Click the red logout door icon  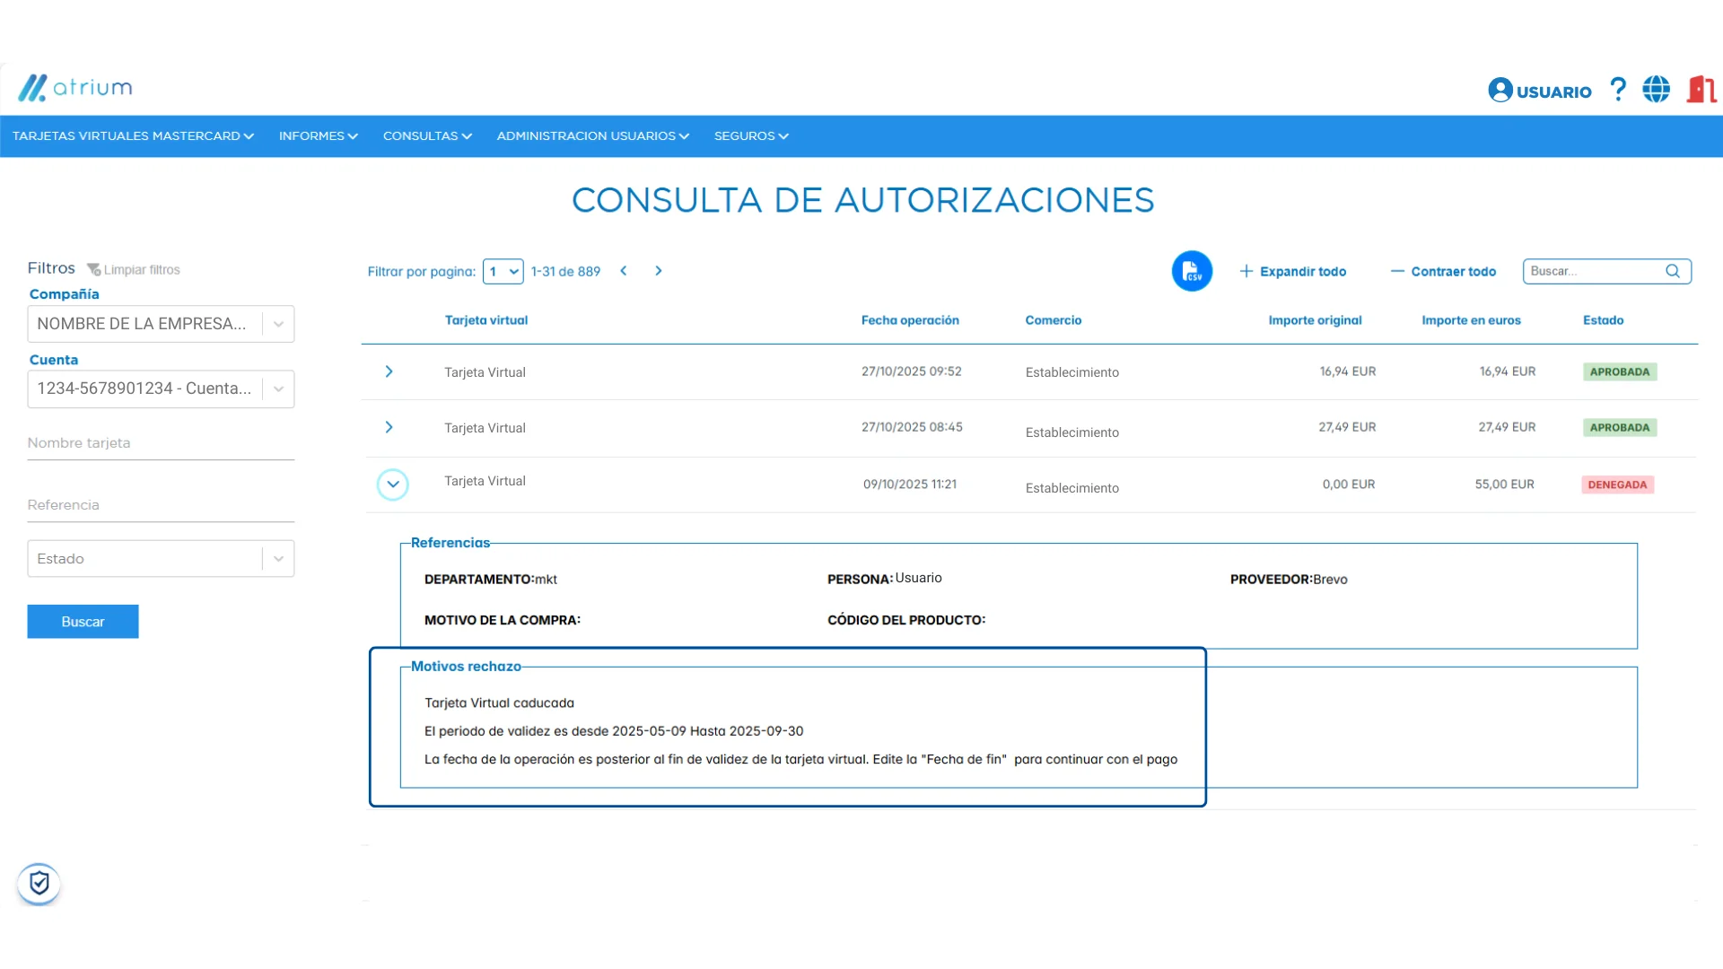click(1701, 89)
